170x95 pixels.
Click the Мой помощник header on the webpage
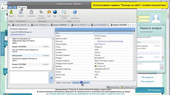[x=150, y=90]
